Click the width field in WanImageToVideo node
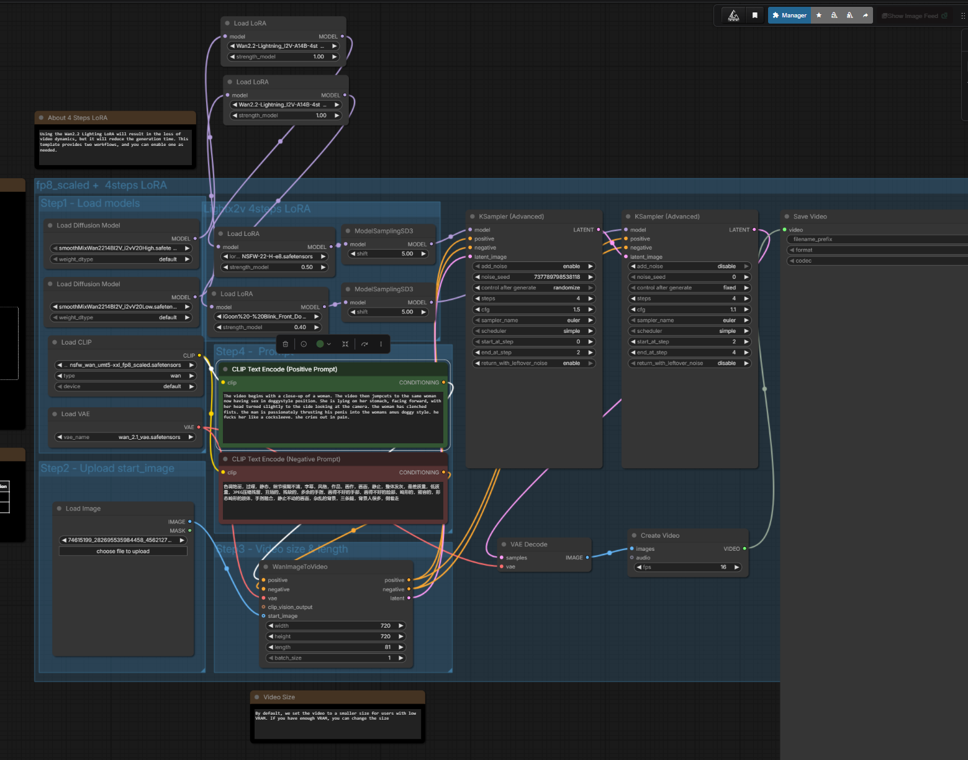 (335, 626)
